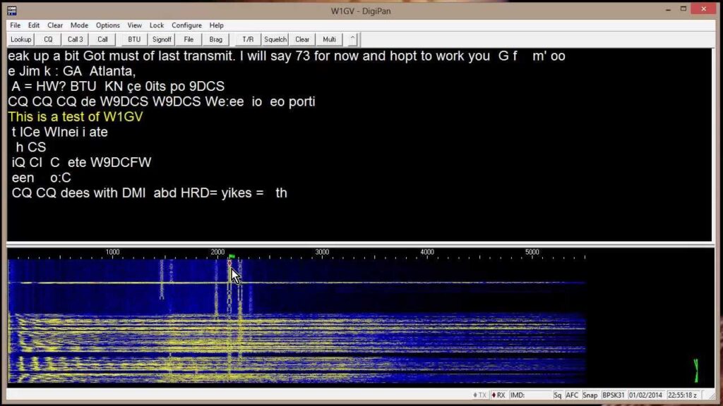The width and height of the screenshot is (723, 406).
Task: Click the callsign W9DCFW in receive pane
Action: (x=121, y=163)
